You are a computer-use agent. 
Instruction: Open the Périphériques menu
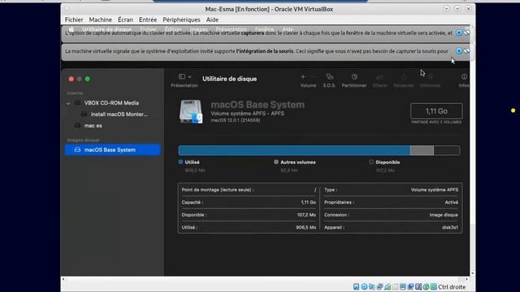coord(181,19)
